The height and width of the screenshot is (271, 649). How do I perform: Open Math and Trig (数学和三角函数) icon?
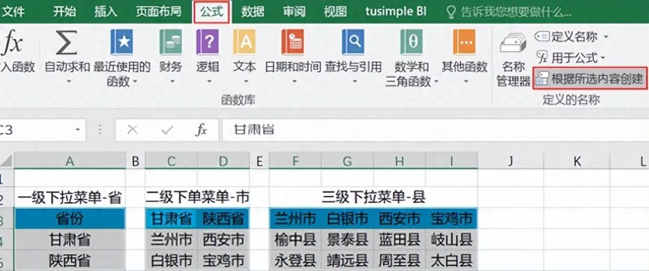pos(412,43)
